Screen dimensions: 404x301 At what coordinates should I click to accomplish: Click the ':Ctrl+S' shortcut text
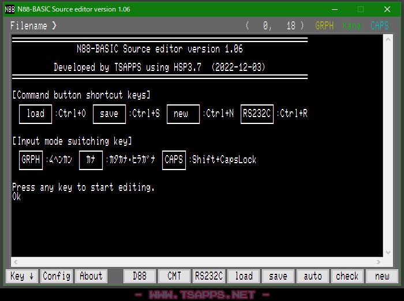[144, 114]
